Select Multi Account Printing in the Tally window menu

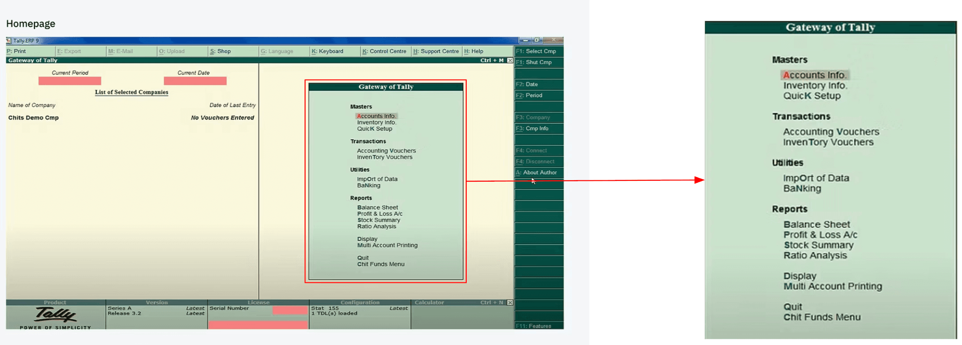387,246
